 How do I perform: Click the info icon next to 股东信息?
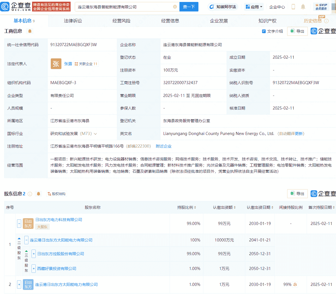(x=30, y=194)
